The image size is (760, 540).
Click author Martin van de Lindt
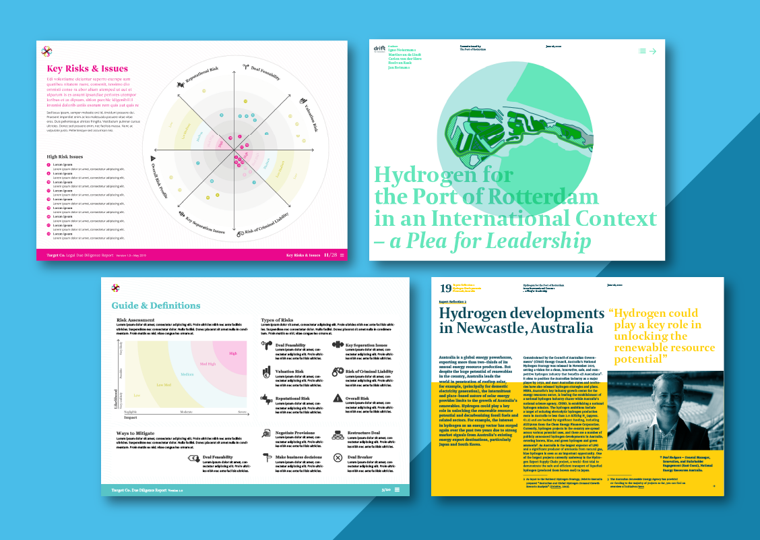coord(404,55)
